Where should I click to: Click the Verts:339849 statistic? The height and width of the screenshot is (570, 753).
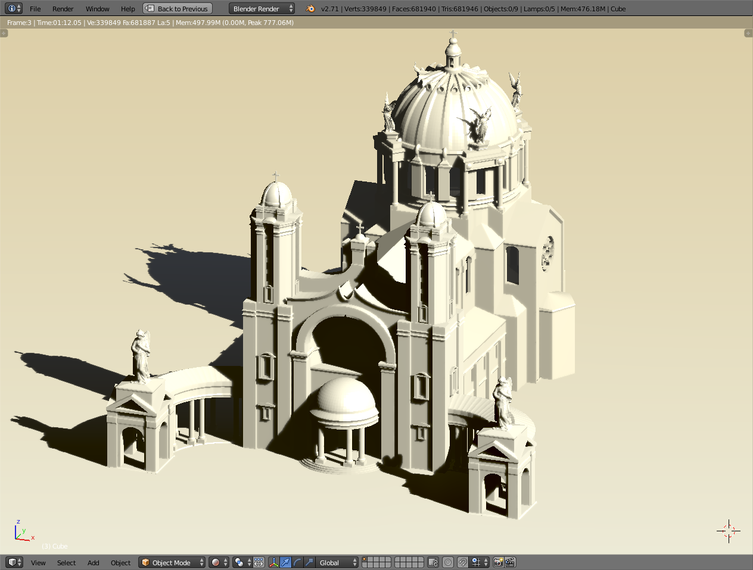tap(365, 9)
